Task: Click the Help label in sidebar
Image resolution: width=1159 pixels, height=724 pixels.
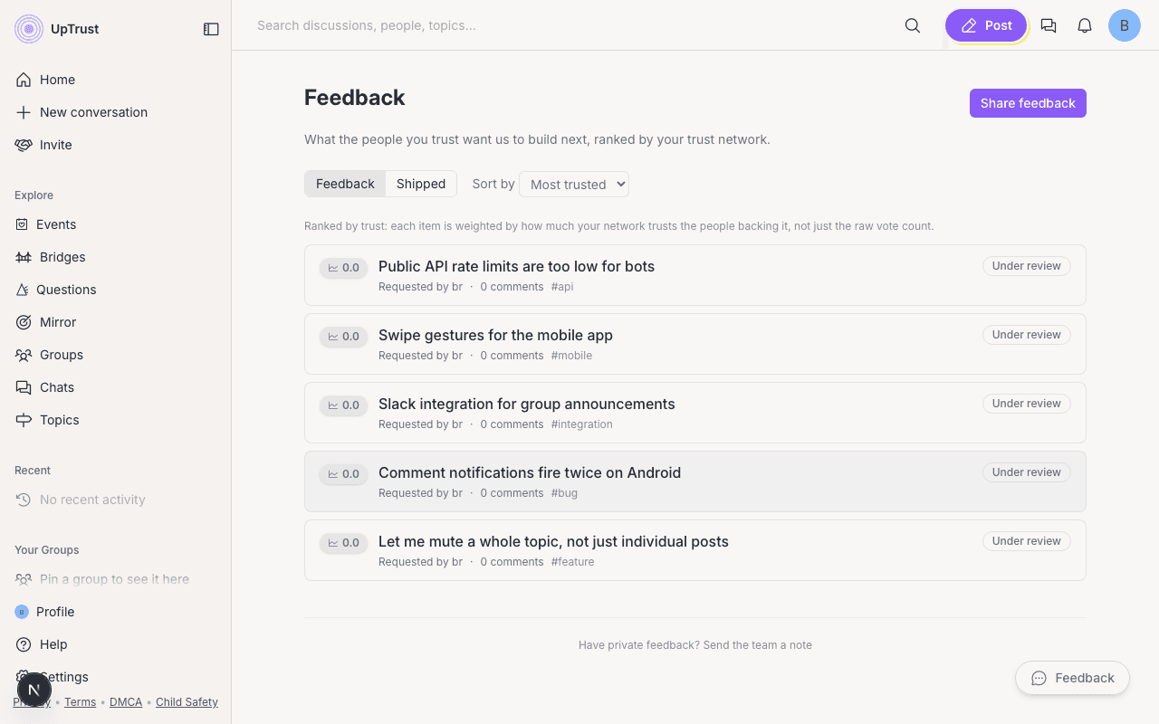Action: click(x=53, y=644)
